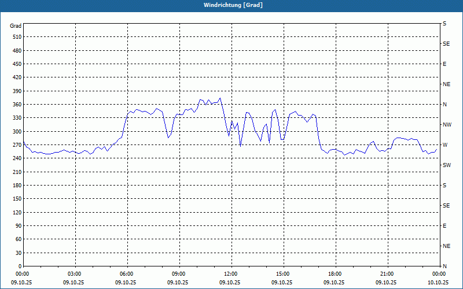Screen dimensions: 463x289
Task: Pick the "330" y-axis tick label
Action: (17, 118)
